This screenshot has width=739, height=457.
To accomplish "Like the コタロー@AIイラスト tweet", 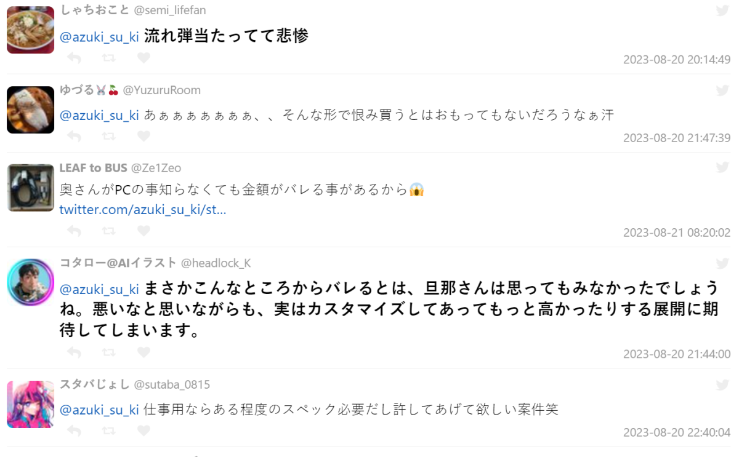I will [143, 352].
